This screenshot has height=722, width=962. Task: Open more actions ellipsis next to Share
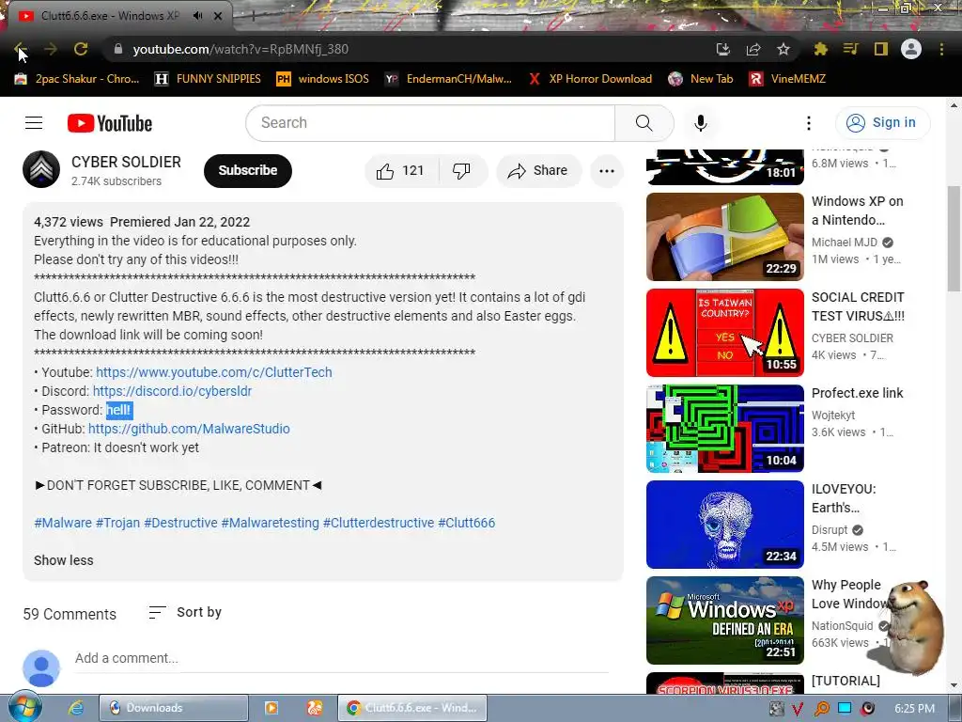click(x=607, y=171)
